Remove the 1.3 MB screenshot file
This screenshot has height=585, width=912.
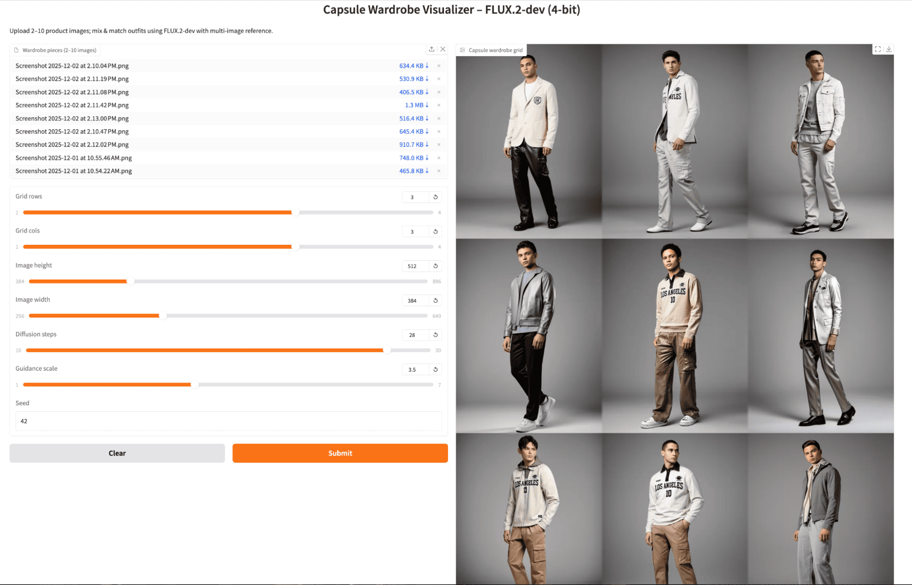point(439,105)
